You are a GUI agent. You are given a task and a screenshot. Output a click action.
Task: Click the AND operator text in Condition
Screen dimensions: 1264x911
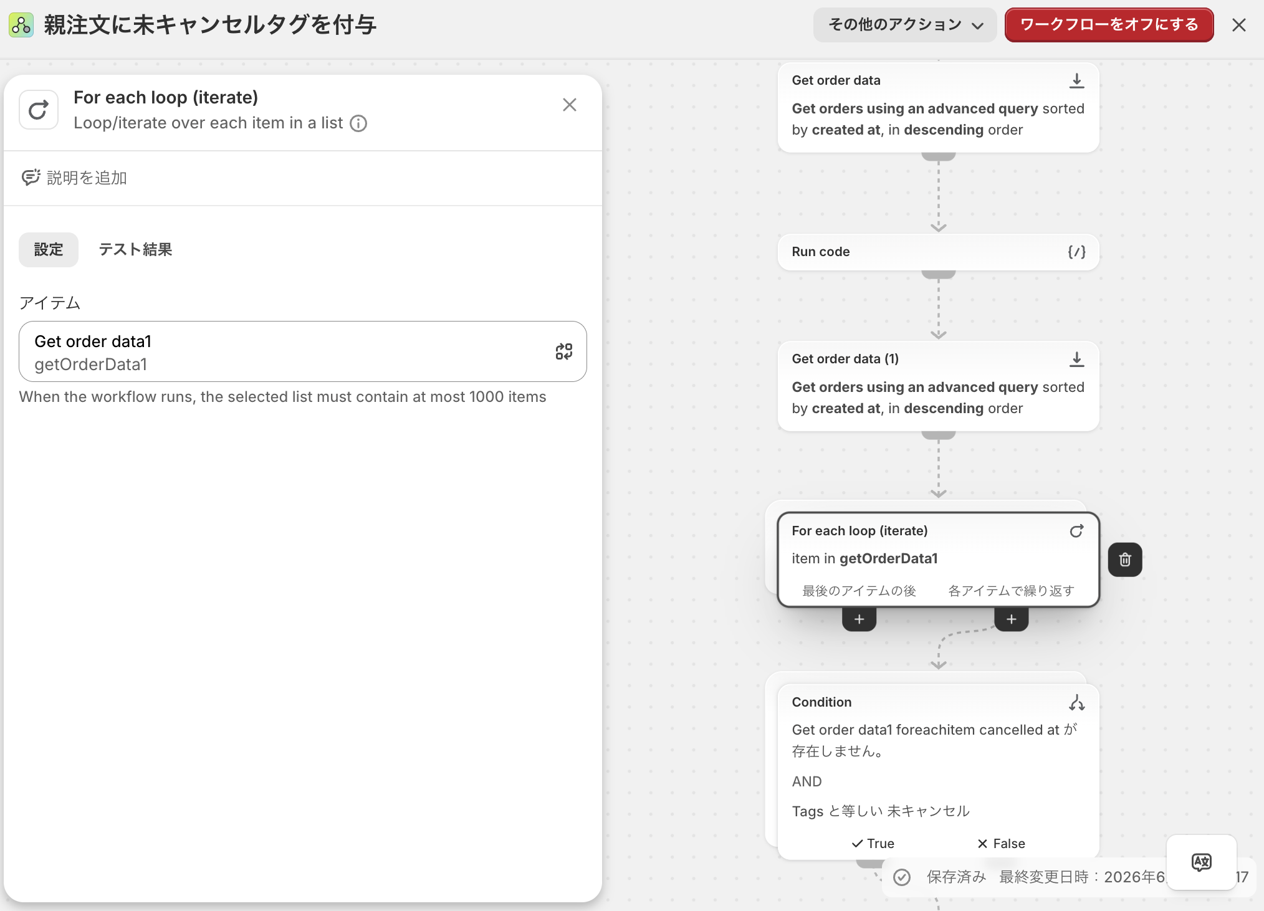pyautogui.click(x=807, y=781)
